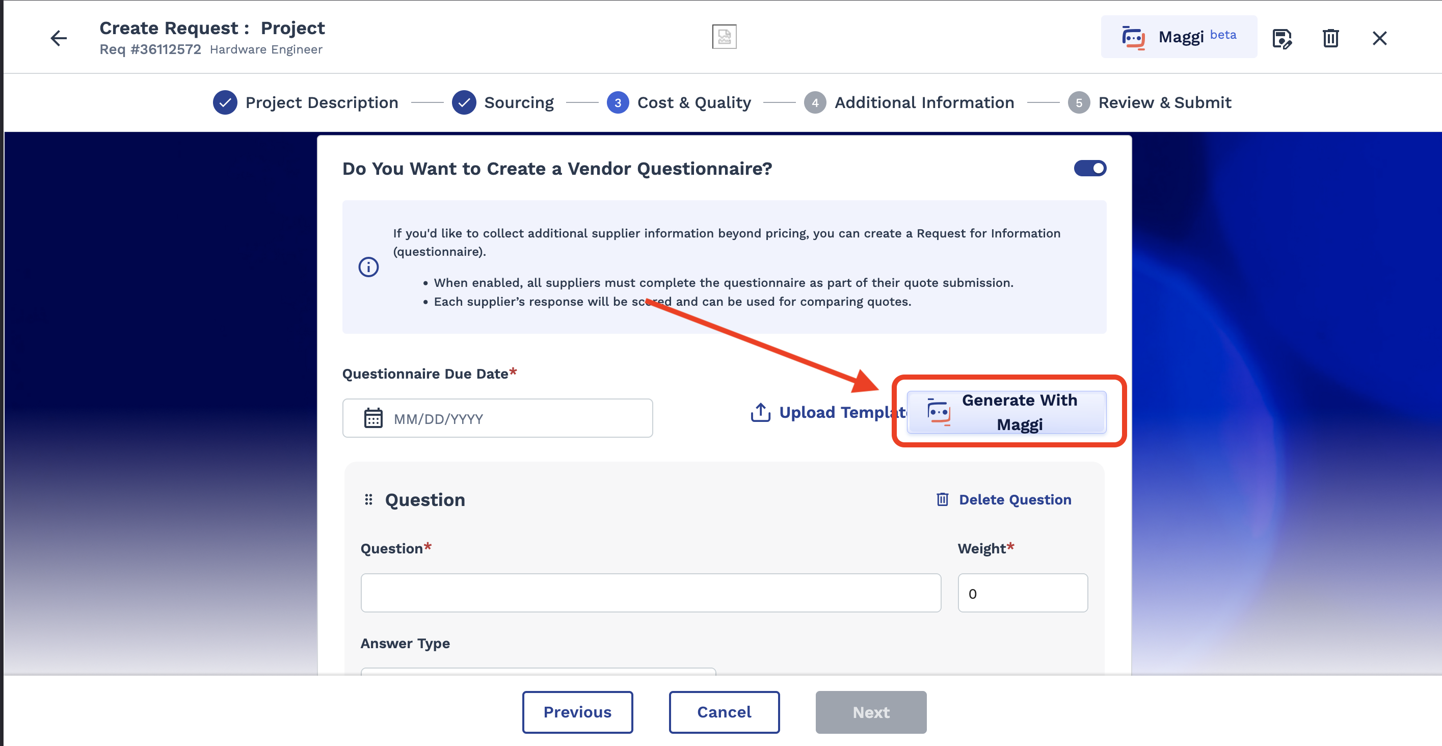The image size is (1442, 746).
Task: Open the Maggi beta assistant
Action: [x=1179, y=37]
